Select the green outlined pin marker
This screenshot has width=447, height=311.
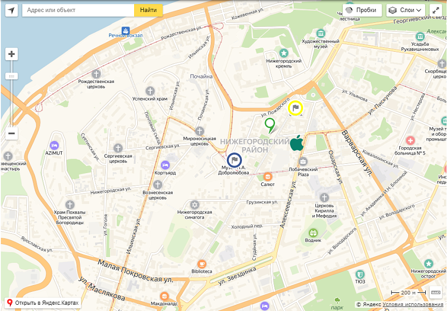269,124
